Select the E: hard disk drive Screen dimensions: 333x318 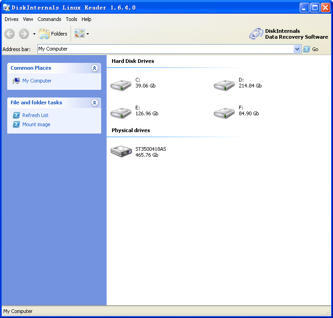point(121,113)
